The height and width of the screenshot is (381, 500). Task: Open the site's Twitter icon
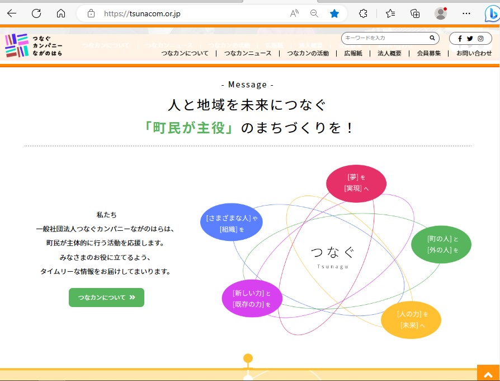(470, 39)
